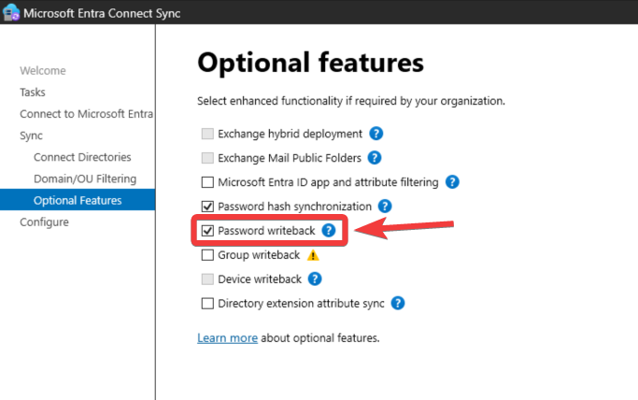This screenshot has height=400, width=638.
Task: Check the Exchange Mail Public Folders checkbox
Action: (207, 158)
